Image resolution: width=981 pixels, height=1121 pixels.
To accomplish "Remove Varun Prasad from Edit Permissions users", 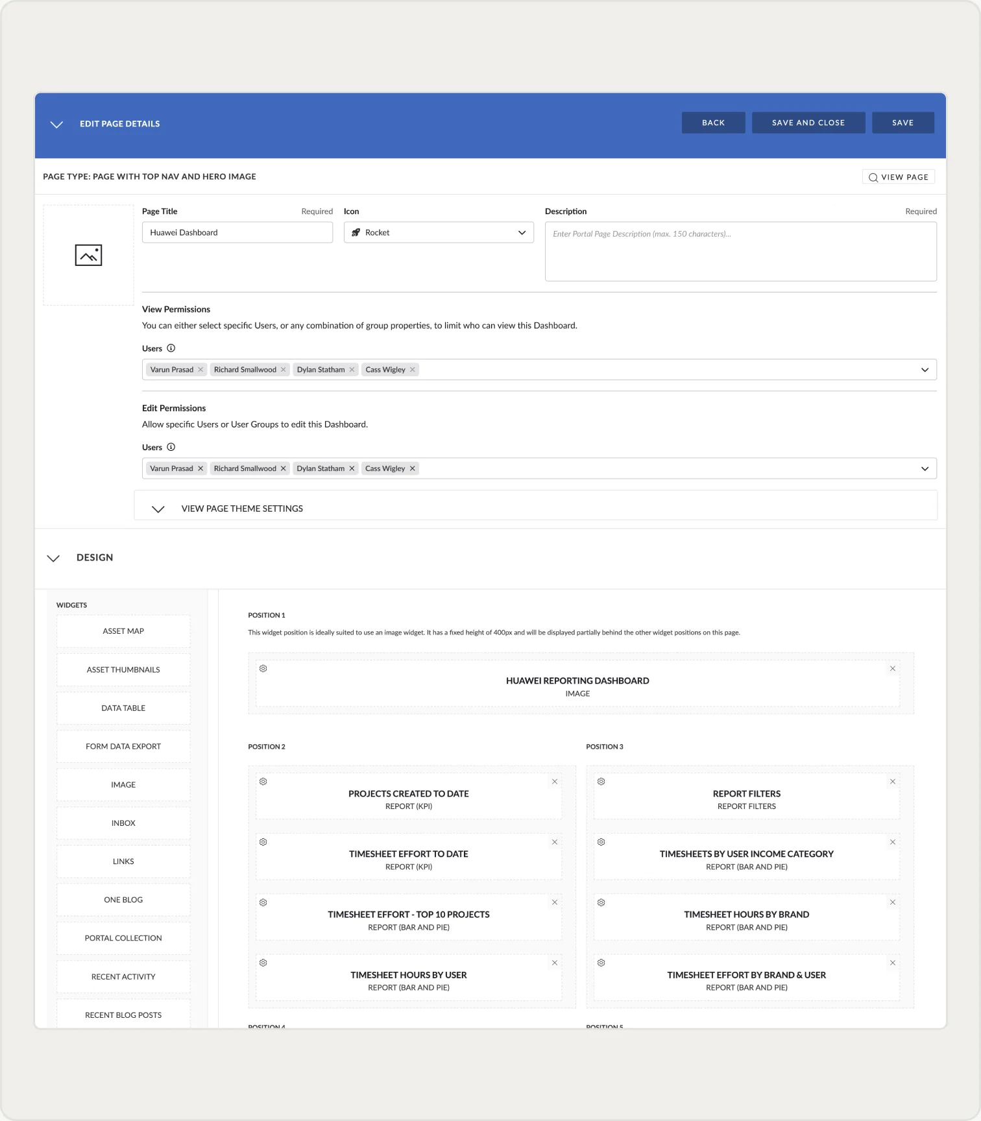I will (x=200, y=468).
